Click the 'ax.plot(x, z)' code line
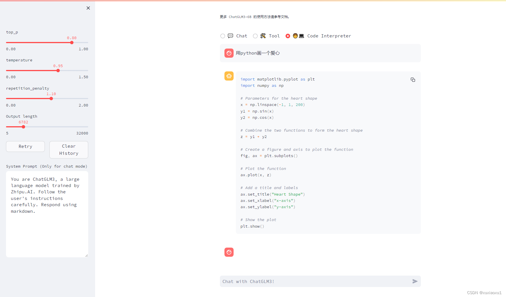 pos(256,175)
